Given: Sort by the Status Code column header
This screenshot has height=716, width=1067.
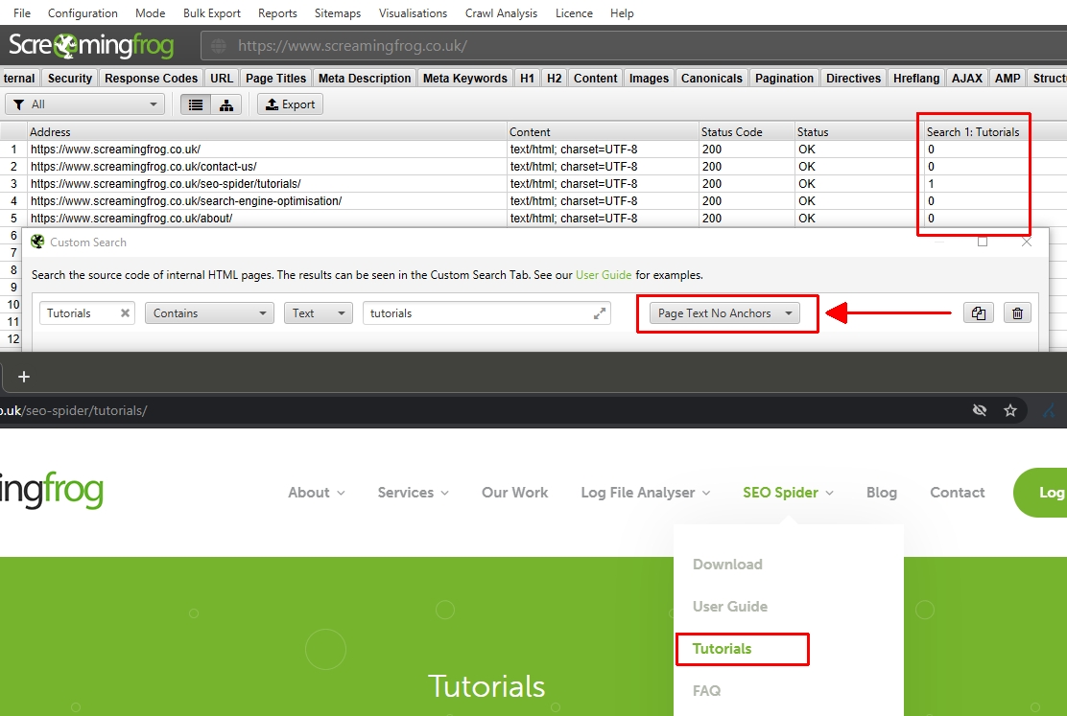Looking at the screenshot, I should [747, 132].
